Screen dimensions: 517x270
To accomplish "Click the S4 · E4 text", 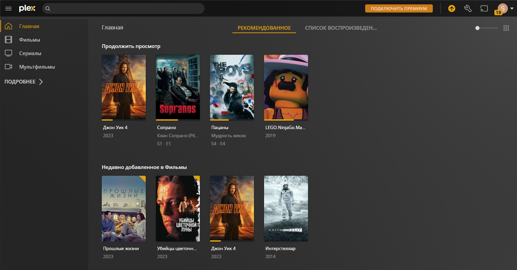I will click(218, 144).
